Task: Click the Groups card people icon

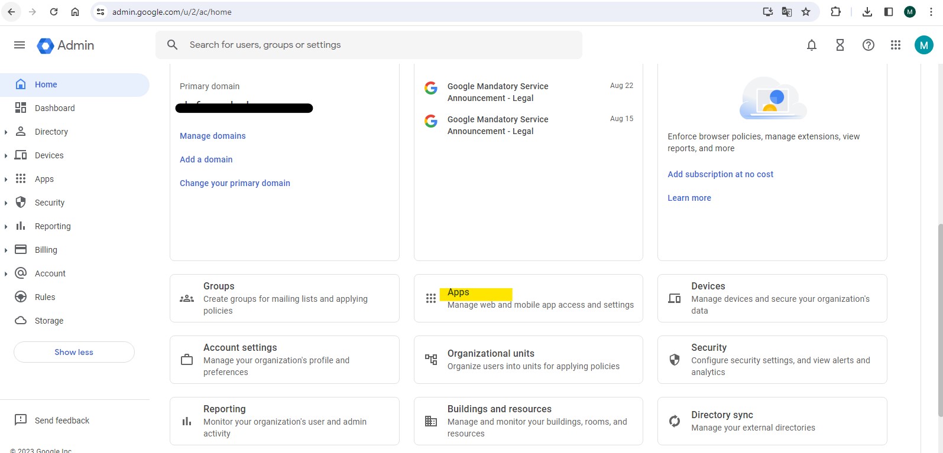Action: click(x=187, y=298)
